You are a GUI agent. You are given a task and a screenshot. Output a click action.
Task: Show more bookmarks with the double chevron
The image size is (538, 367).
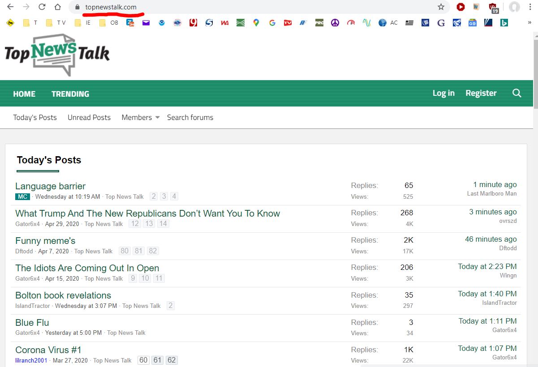(529, 22)
